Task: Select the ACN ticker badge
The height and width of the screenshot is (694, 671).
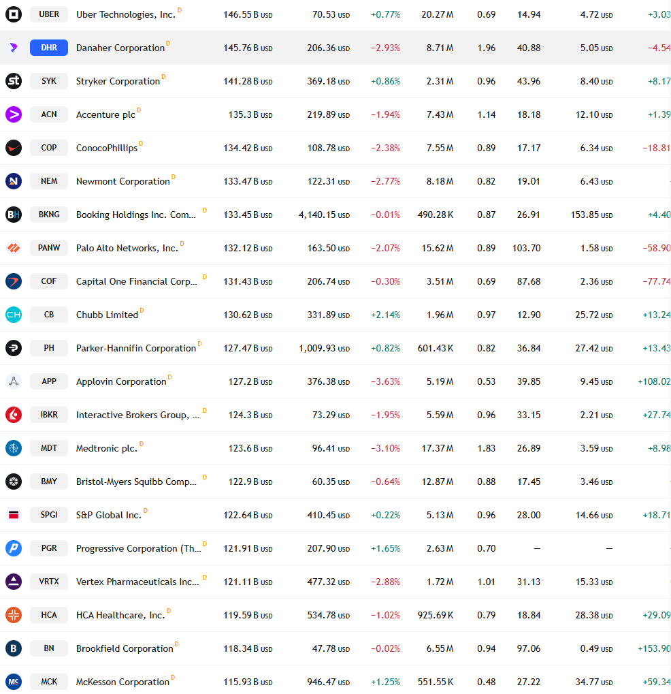Action: [x=49, y=114]
